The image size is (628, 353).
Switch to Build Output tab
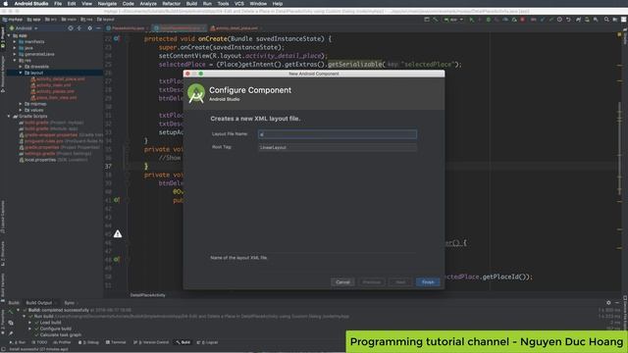(39, 303)
